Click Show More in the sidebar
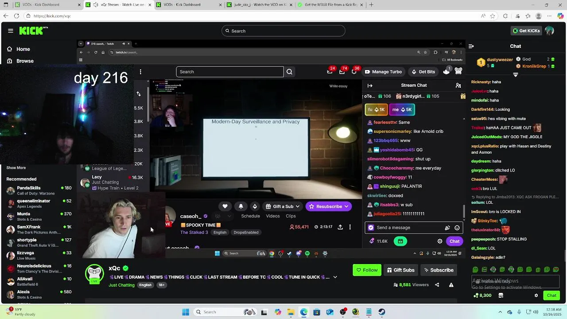This screenshot has width=567, height=319. [16, 168]
